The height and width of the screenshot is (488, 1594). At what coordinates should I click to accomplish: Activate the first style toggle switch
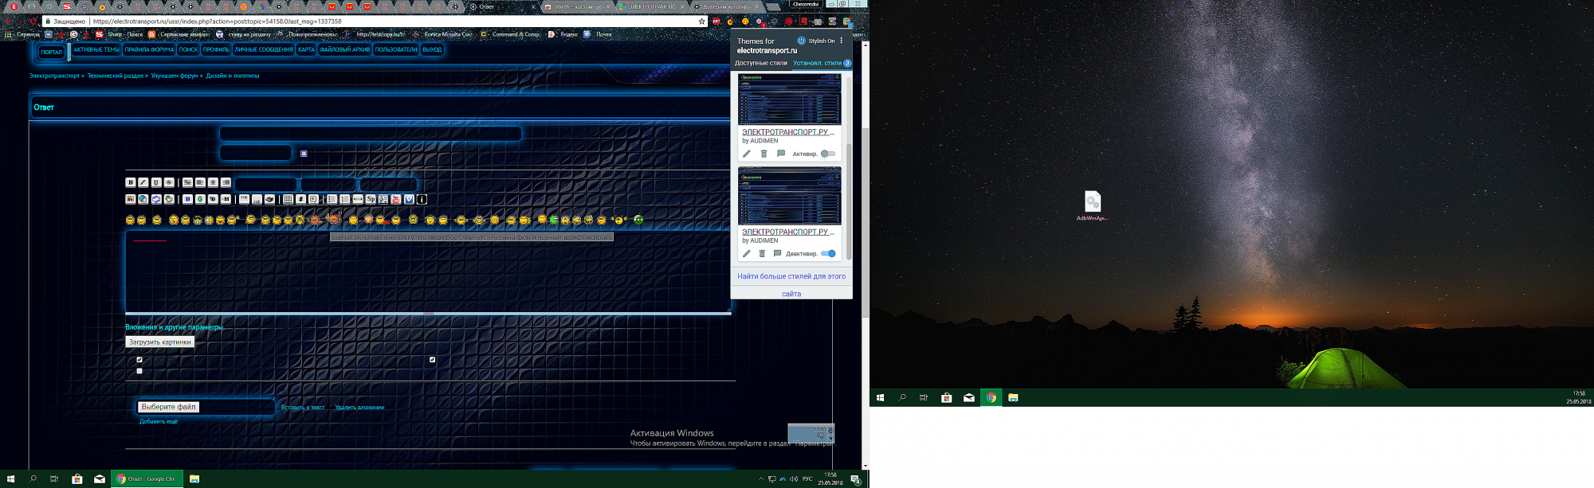[x=828, y=154]
